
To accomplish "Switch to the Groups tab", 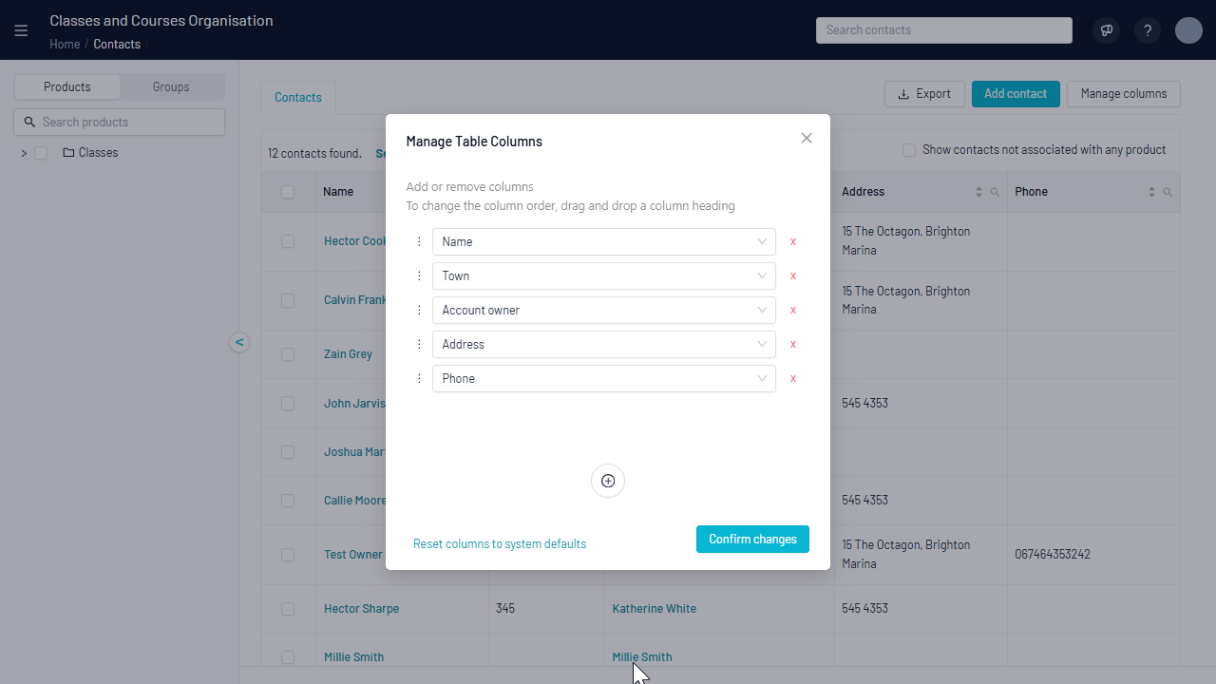I will click(x=171, y=86).
